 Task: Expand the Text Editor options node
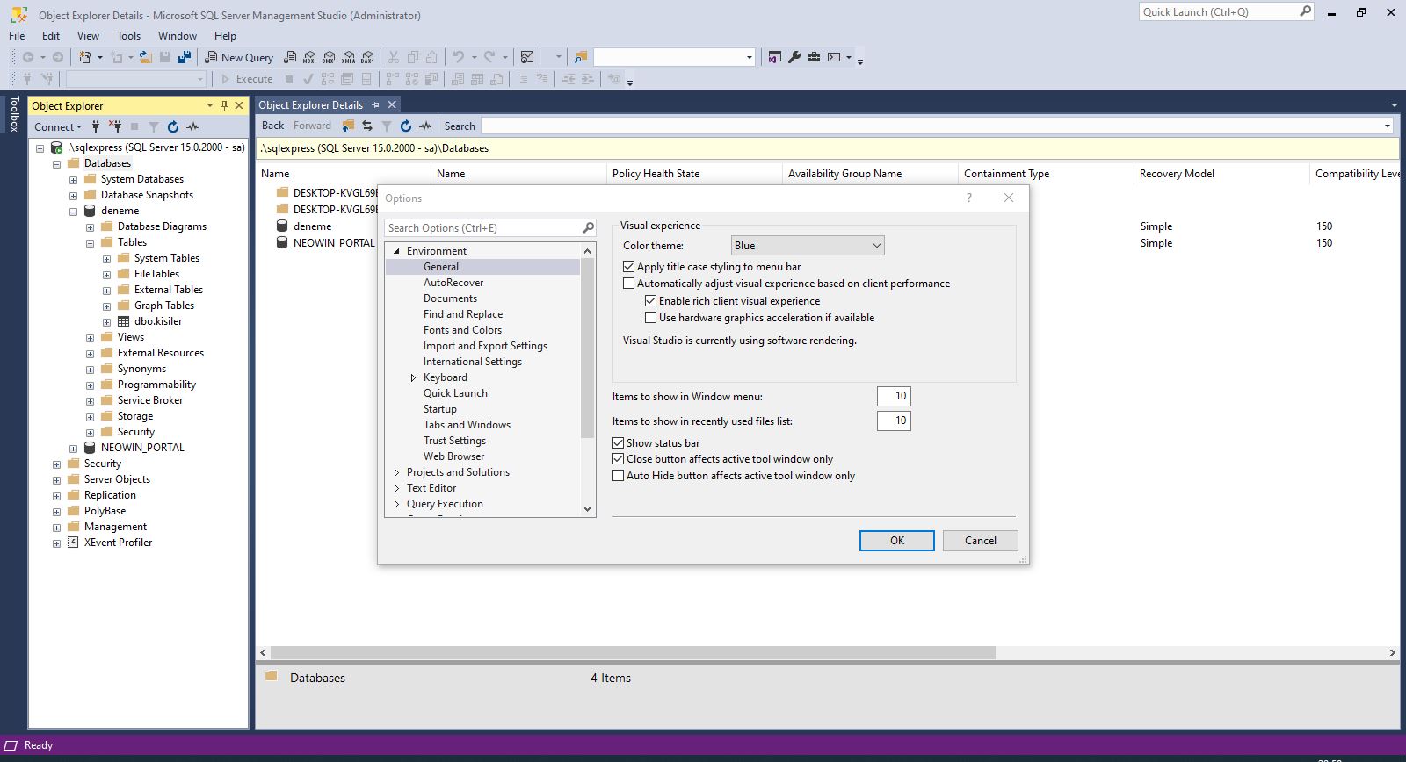pos(397,488)
